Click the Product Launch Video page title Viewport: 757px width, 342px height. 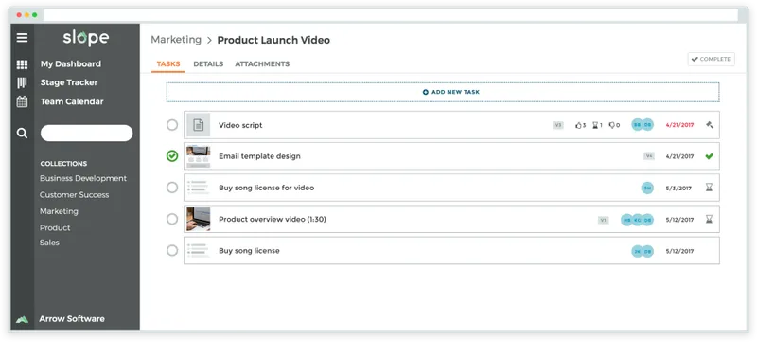pos(273,40)
